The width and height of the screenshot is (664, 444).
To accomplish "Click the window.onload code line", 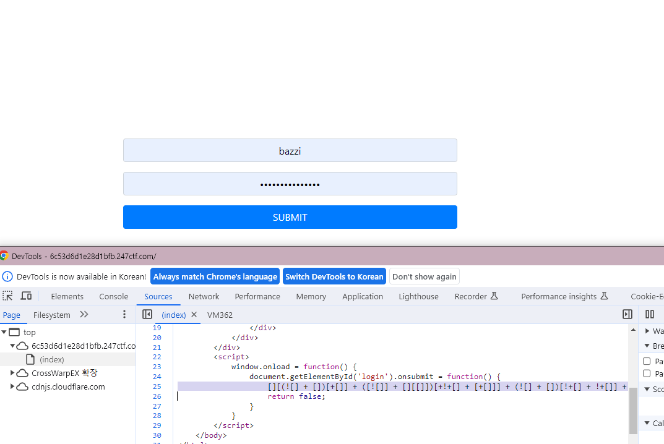I will click(294, 367).
